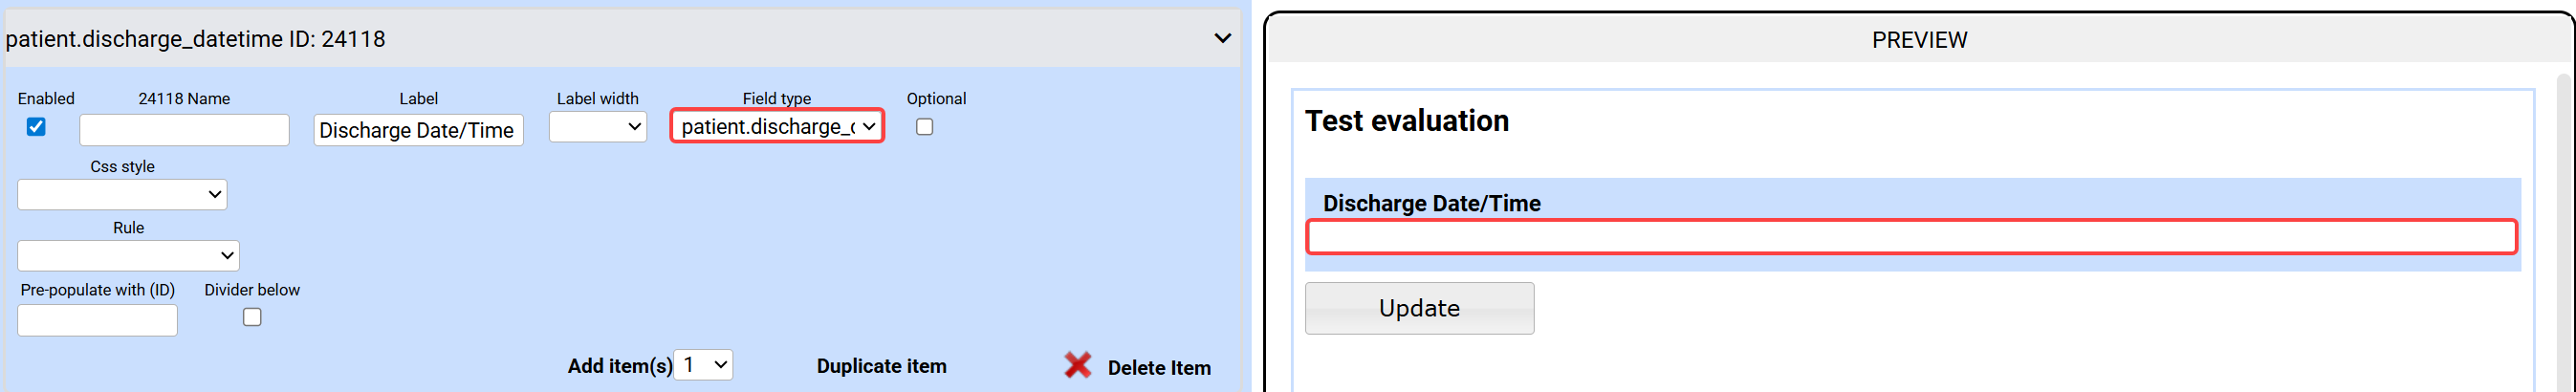Click the Delete Item text link
This screenshot has height=392, width=2576.
pos(1158,368)
